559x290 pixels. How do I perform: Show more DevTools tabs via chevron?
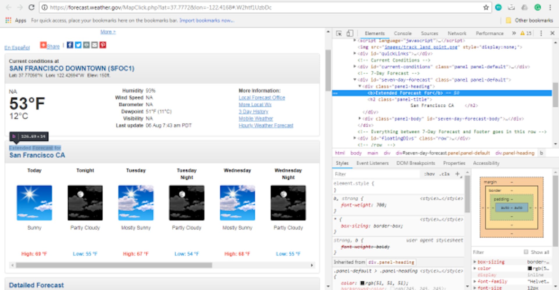coord(514,33)
